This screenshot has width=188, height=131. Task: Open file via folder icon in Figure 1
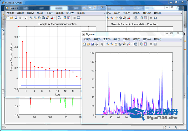(12, 18)
